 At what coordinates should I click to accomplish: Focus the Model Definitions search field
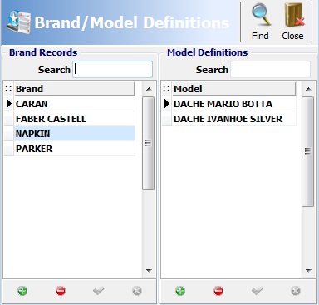coord(270,69)
